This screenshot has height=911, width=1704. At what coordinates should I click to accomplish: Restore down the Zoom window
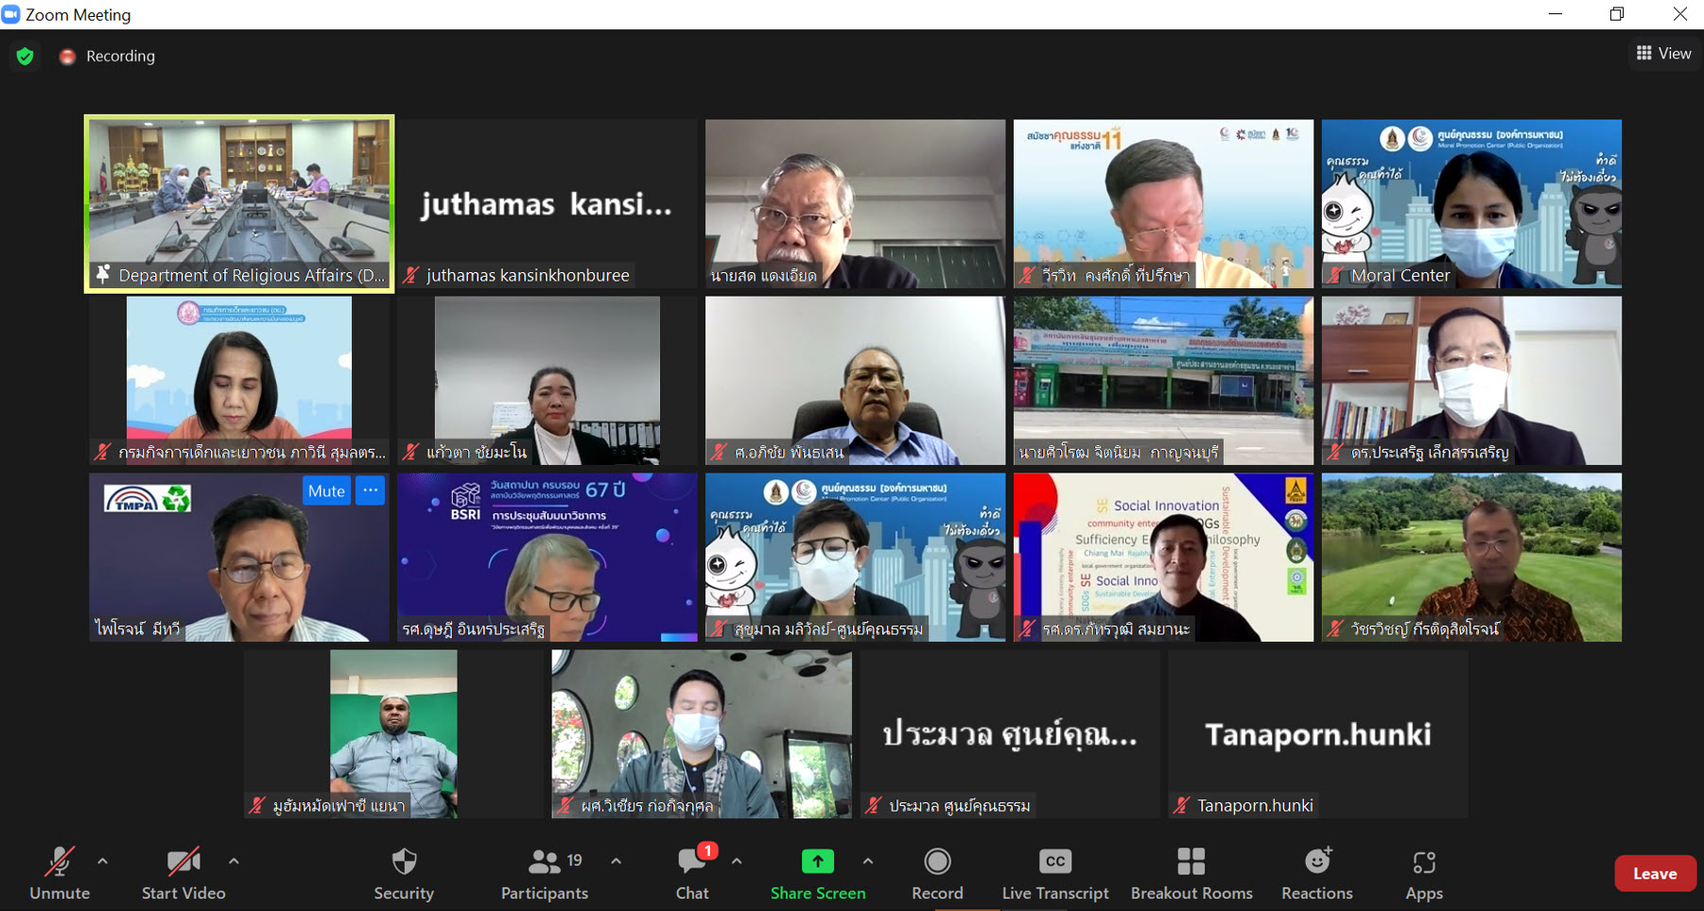(1617, 14)
